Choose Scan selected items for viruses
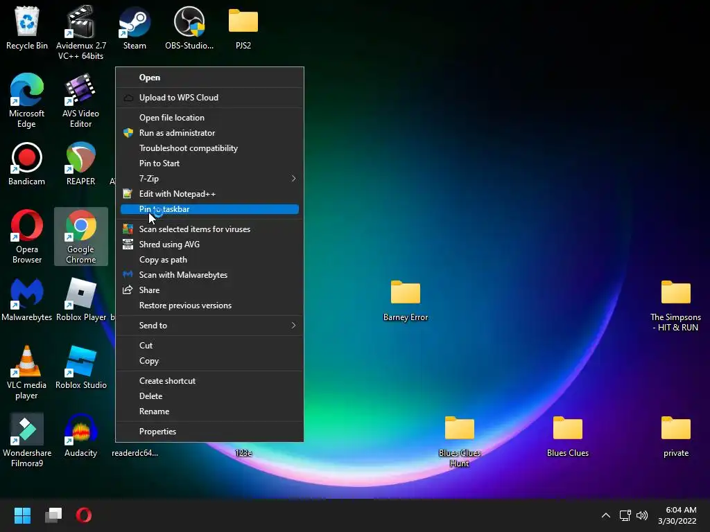 click(209, 229)
